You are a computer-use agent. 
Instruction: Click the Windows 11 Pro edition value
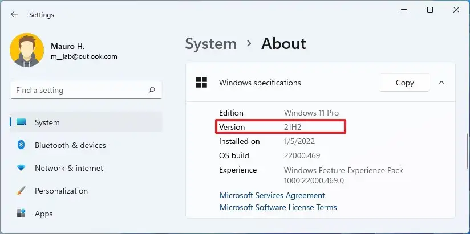pos(311,113)
